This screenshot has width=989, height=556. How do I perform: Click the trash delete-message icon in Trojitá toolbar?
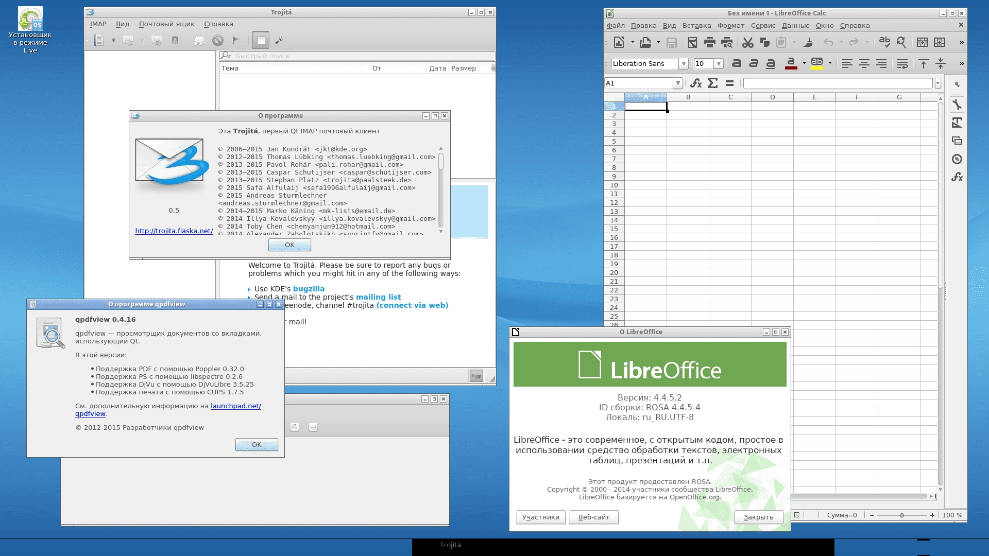(x=175, y=40)
